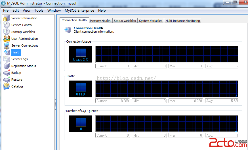Select the Health sidebar entry
The width and height of the screenshot is (248, 150).
pyautogui.click(x=16, y=52)
